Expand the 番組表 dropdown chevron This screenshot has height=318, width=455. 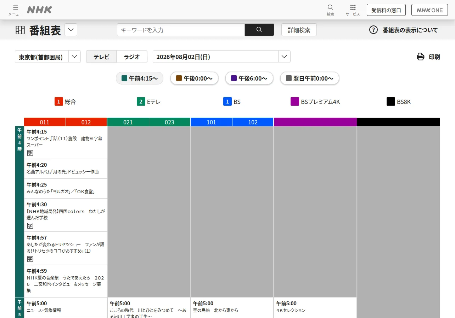71,30
